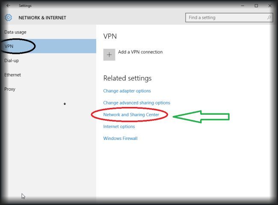Open the Ethernet settings page
This screenshot has width=278, height=205.
(13, 75)
